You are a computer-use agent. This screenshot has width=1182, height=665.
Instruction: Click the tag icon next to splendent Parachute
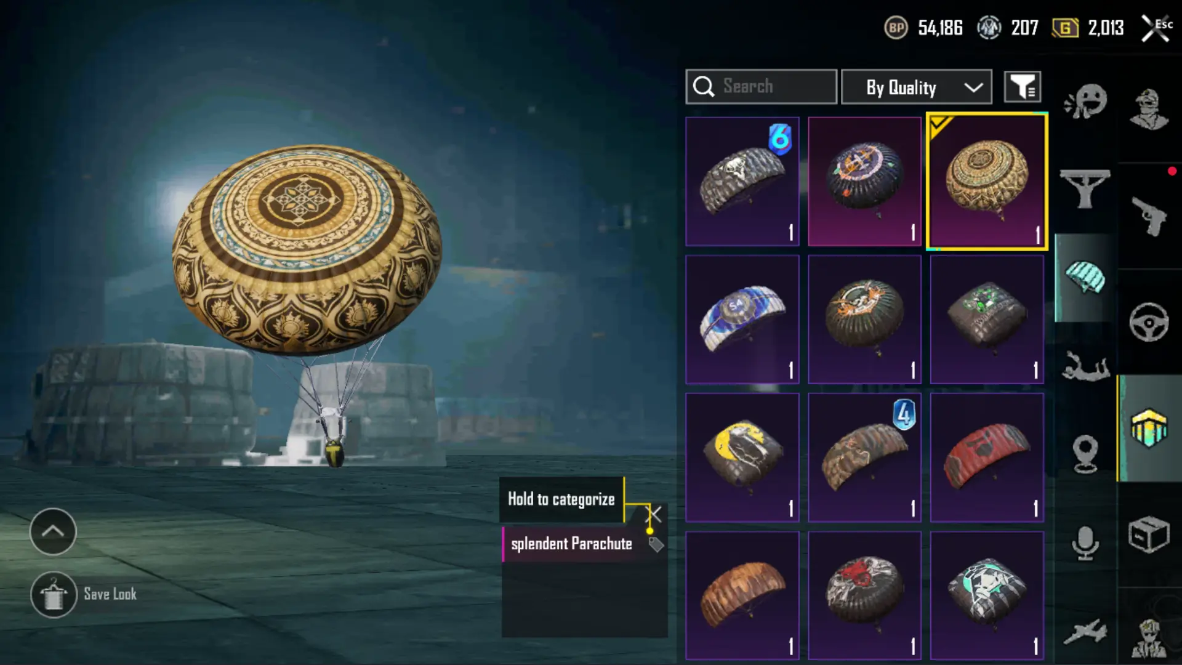[656, 544]
